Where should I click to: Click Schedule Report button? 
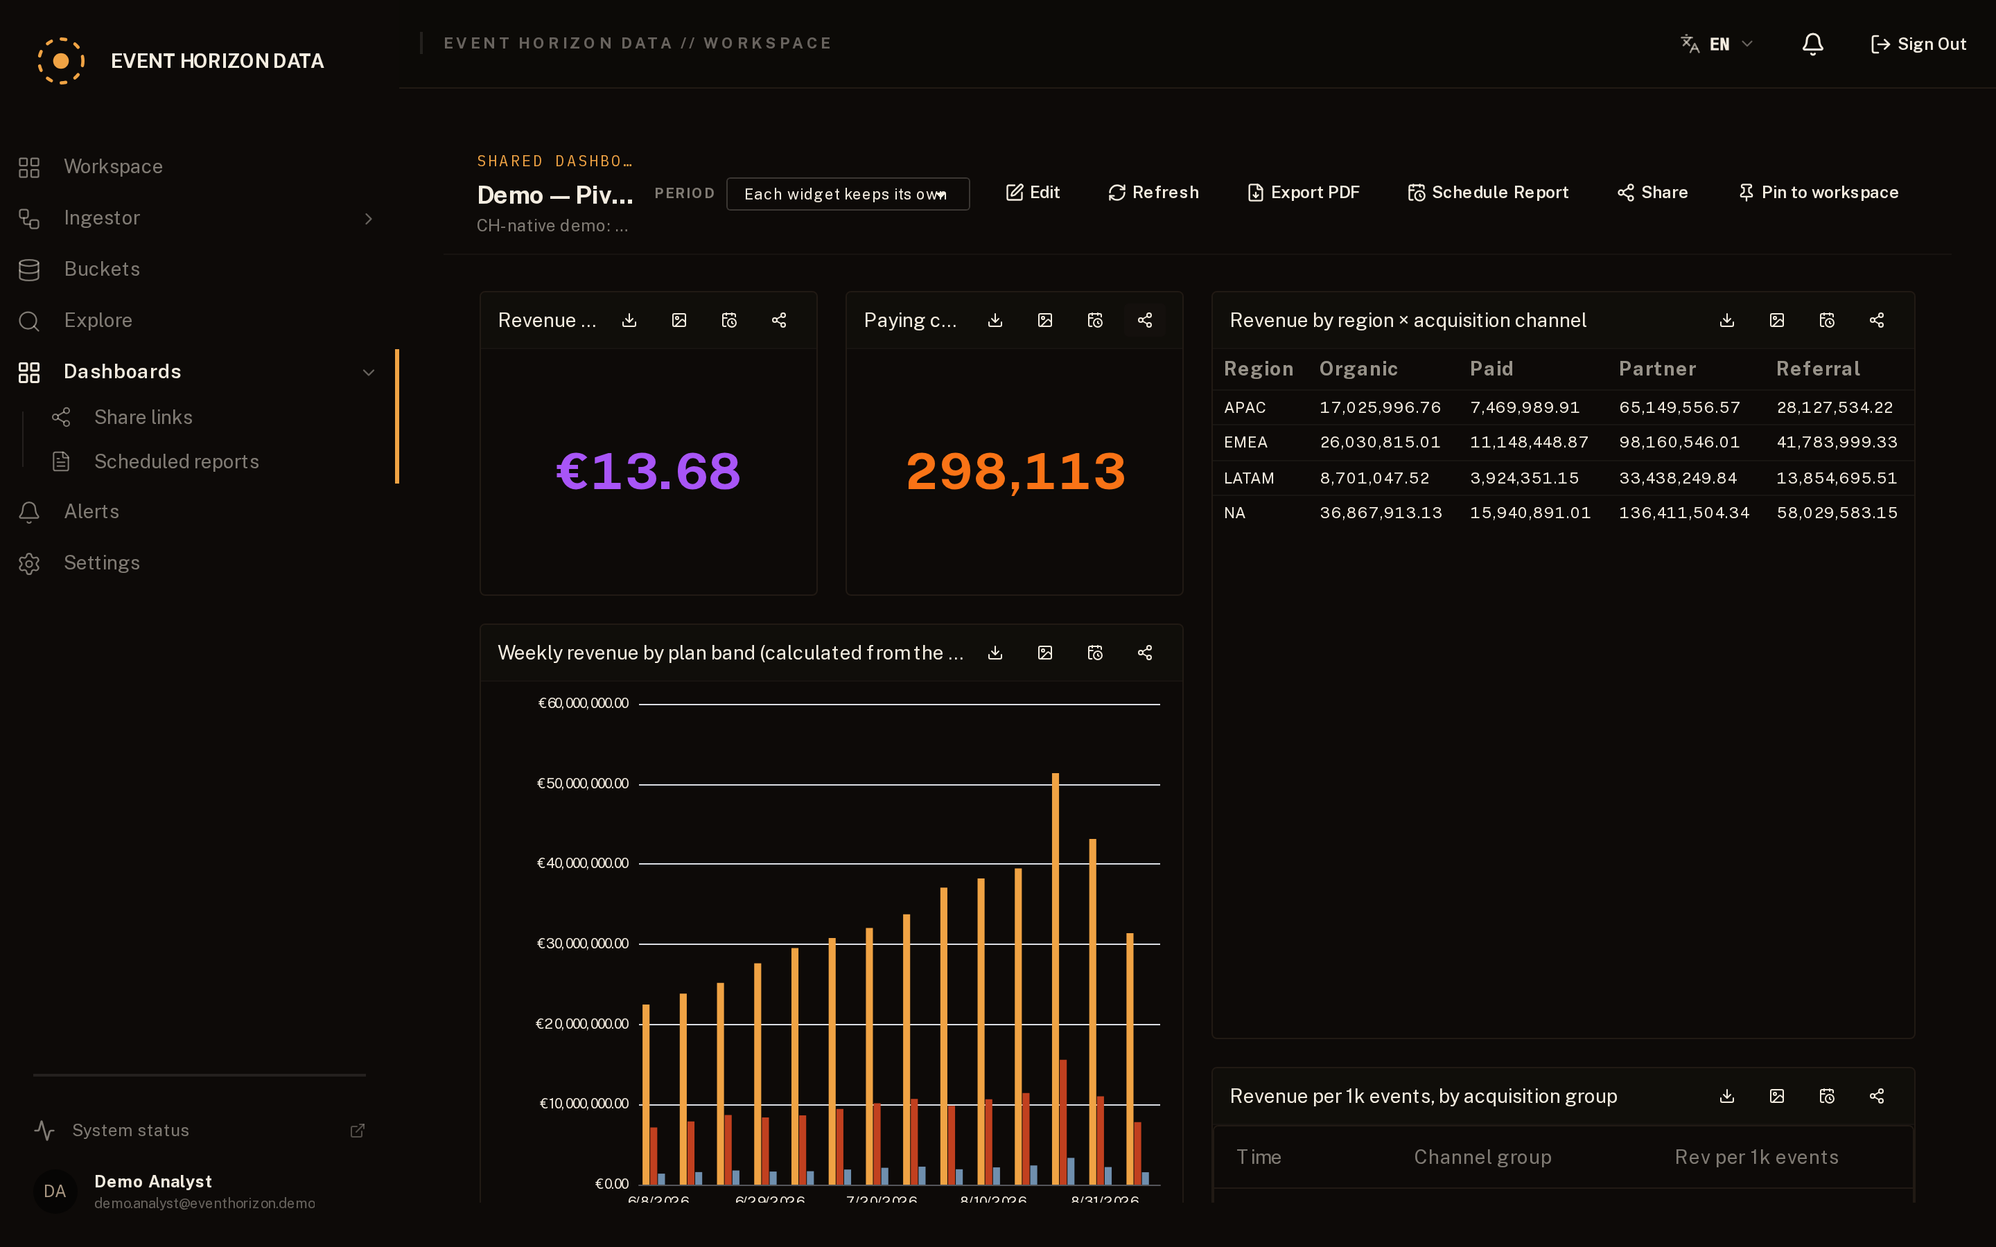[1488, 192]
